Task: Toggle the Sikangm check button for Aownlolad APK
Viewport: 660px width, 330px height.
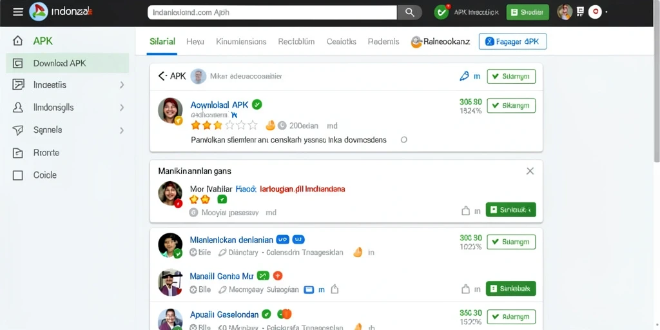Action: 511,106
